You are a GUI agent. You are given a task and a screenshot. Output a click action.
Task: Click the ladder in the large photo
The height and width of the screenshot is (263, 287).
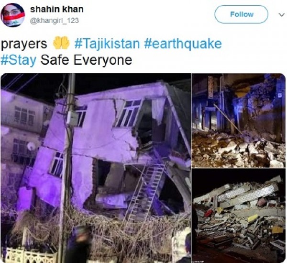(145, 192)
